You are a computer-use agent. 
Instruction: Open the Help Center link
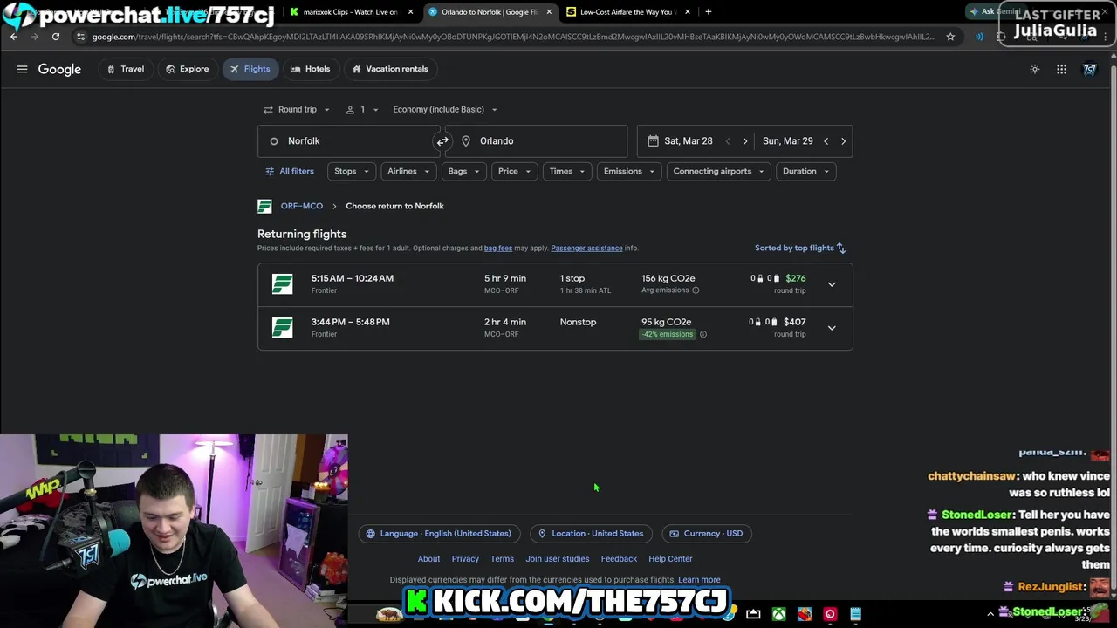coord(670,559)
